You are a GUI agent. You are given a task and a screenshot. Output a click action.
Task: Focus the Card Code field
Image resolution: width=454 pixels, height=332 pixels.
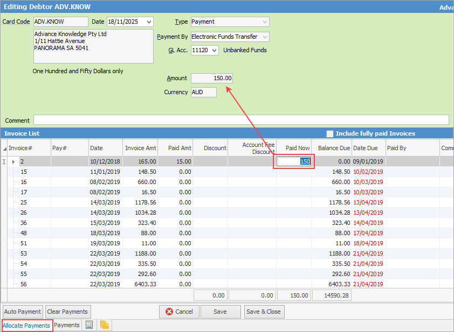[x=61, y=22]
